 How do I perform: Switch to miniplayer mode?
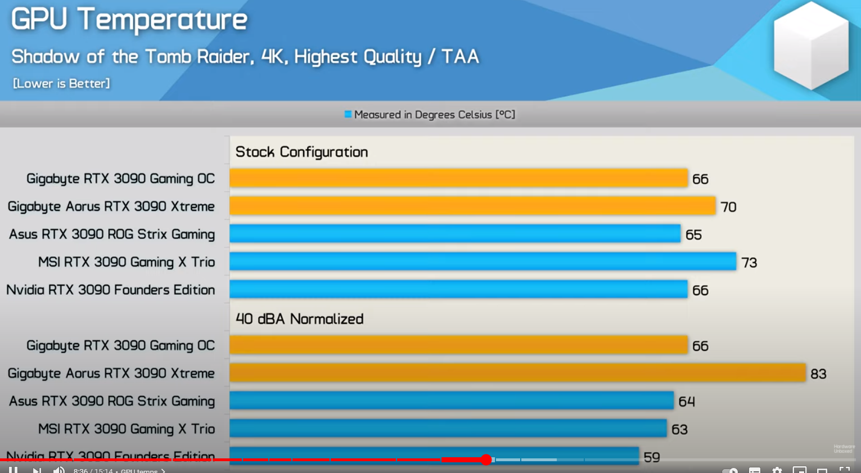coord(799,470)
